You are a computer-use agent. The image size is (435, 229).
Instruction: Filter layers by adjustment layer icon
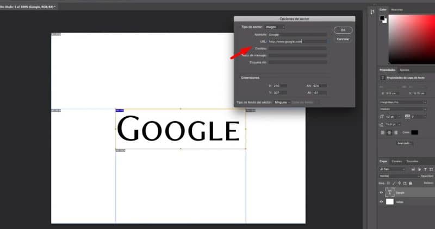[419, 169]
